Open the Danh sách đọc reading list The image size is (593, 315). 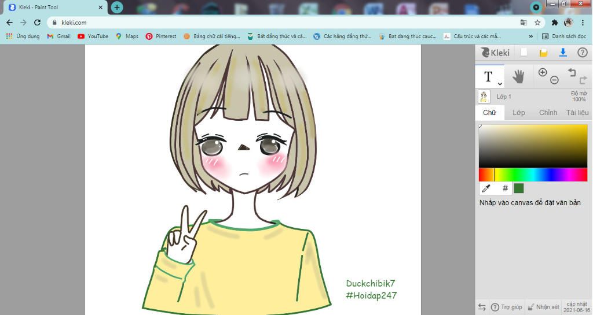click(564, 36)
